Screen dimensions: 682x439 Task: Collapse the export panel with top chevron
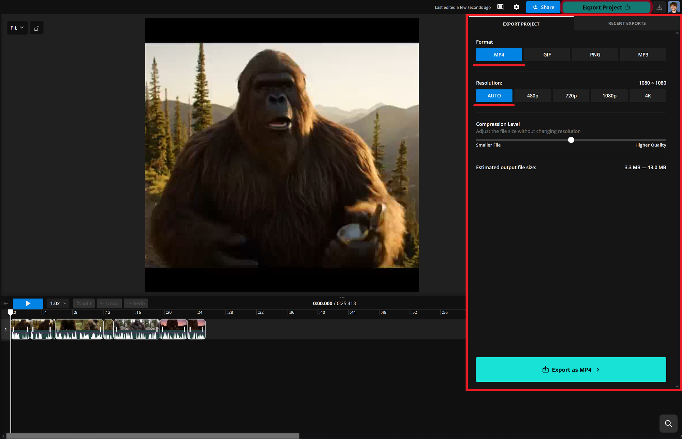[x=677, y=33]
